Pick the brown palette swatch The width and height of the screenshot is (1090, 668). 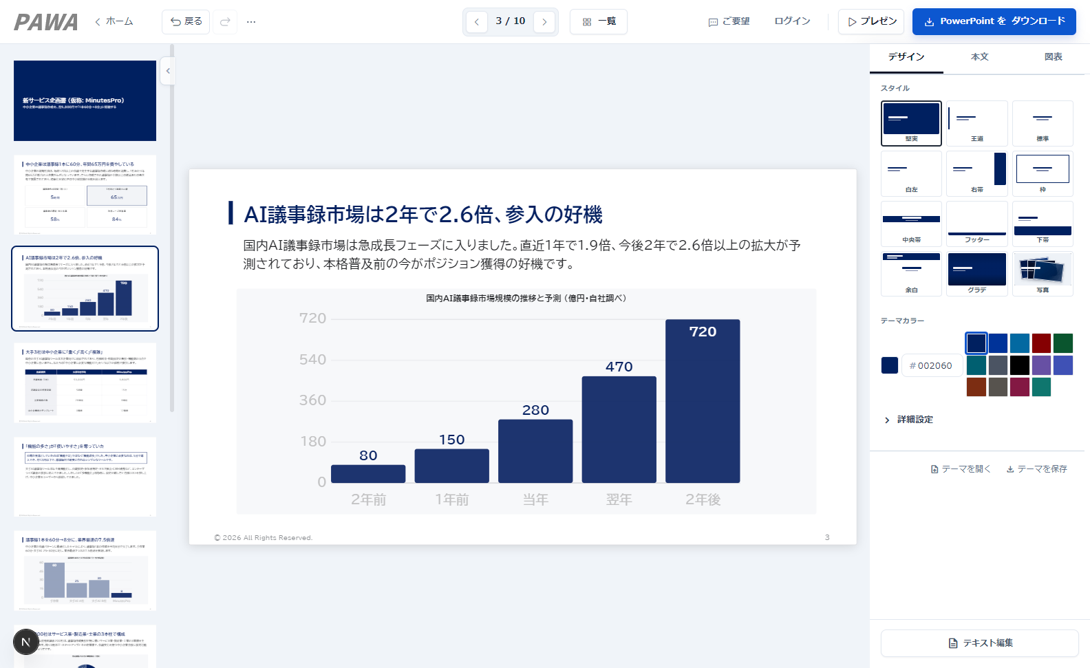pyautogui.click(x=976, y=387)
